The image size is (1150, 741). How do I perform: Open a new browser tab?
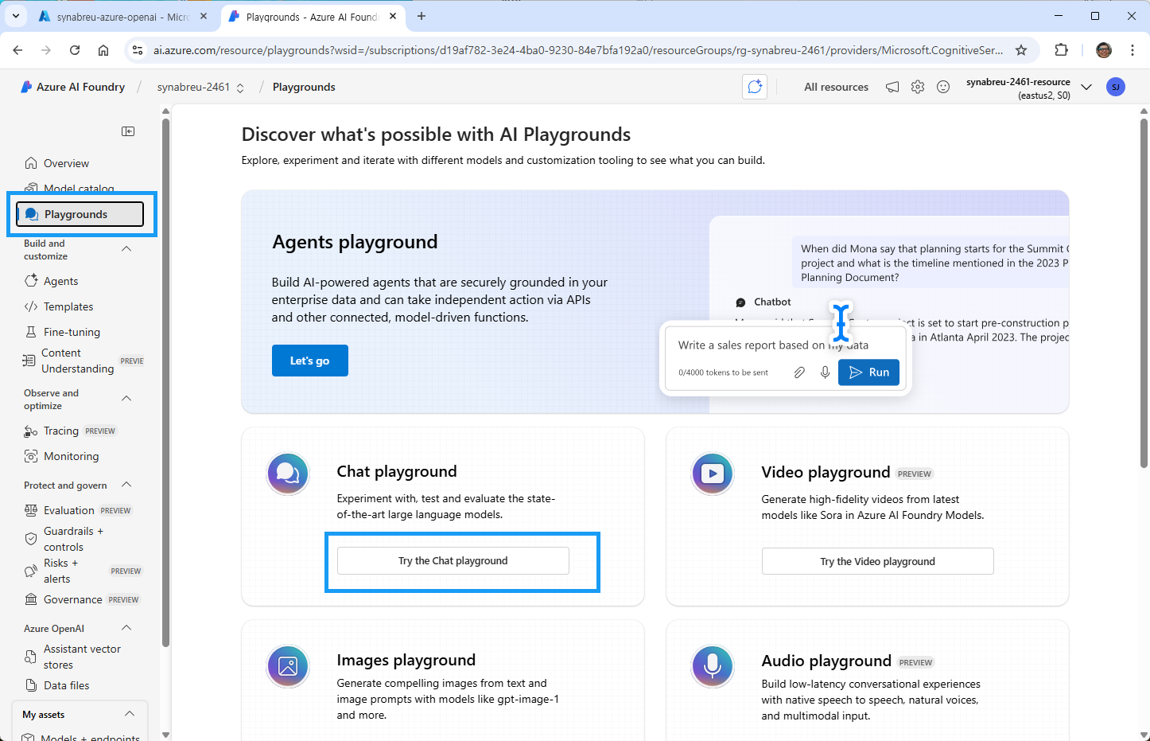coord(422,16)
